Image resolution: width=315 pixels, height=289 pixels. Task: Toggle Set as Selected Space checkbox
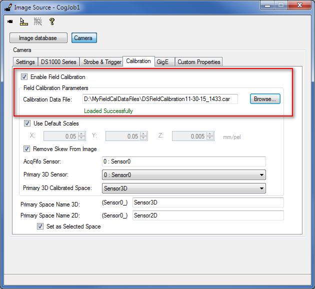click(x=40, y=226)
